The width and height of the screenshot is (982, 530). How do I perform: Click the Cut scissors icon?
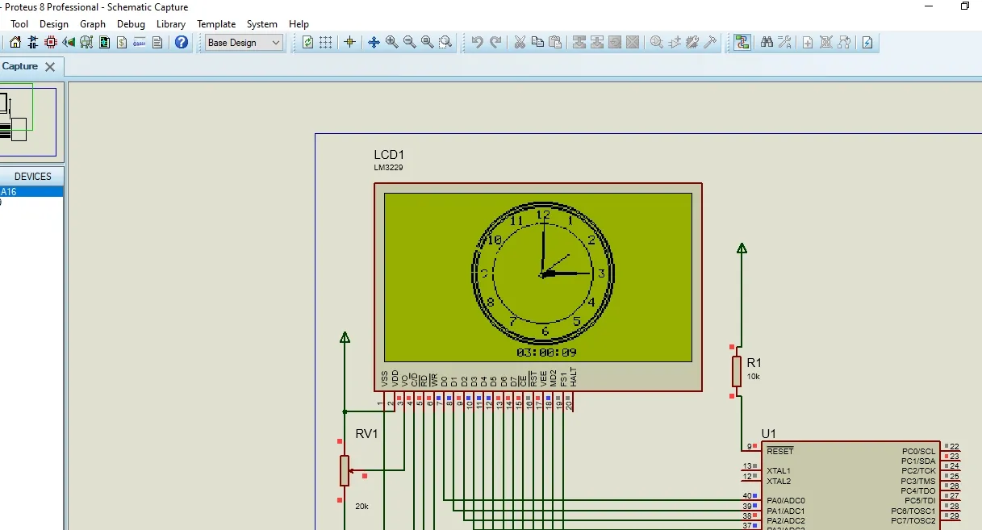[x=520, y=43]
